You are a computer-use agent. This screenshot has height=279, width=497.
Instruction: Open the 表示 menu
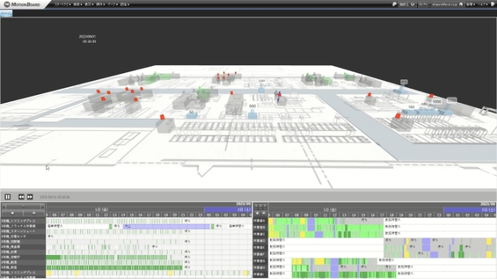tap(89, 4)
